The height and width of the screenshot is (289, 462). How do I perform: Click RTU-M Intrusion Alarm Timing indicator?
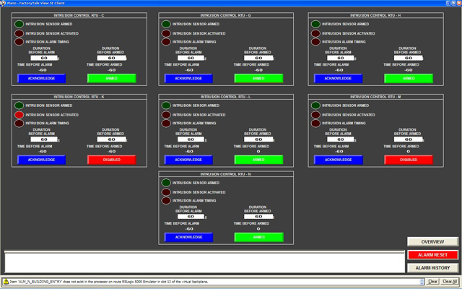(315, 124)
